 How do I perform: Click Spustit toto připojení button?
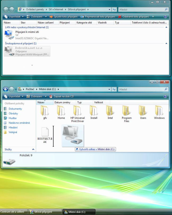63,16
